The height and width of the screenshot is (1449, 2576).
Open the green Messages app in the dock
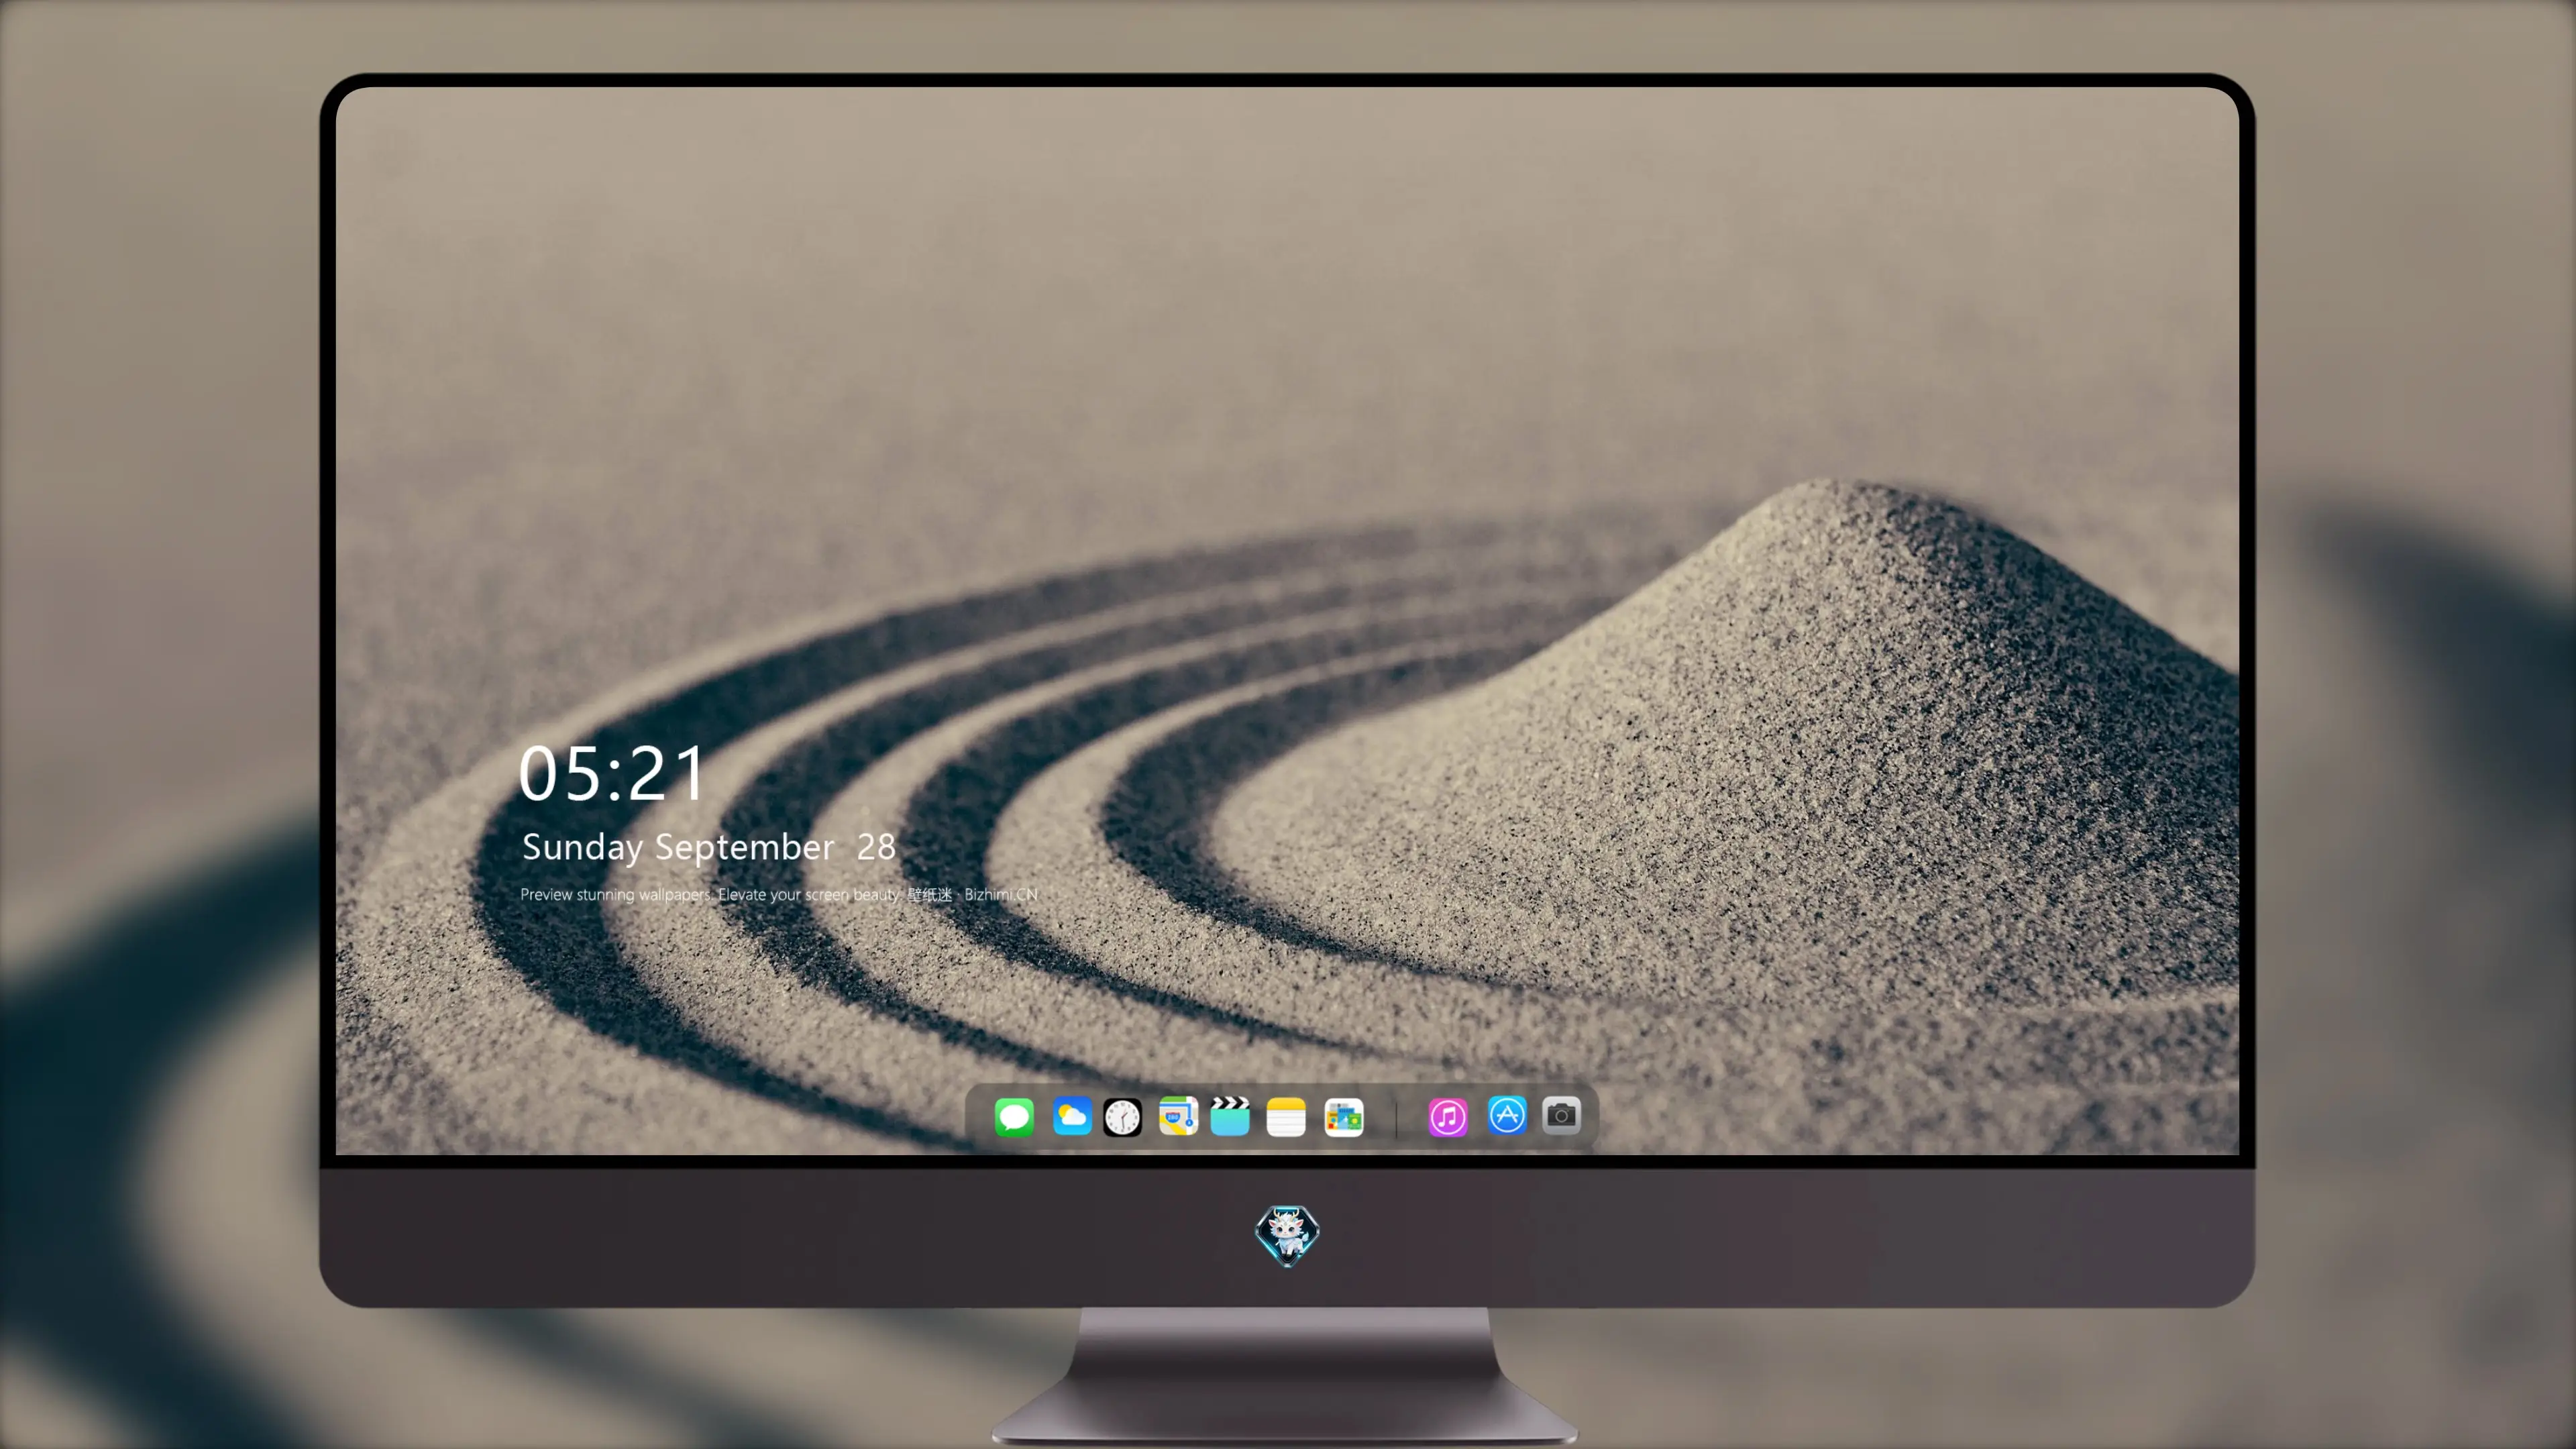coord(1014,1116)
